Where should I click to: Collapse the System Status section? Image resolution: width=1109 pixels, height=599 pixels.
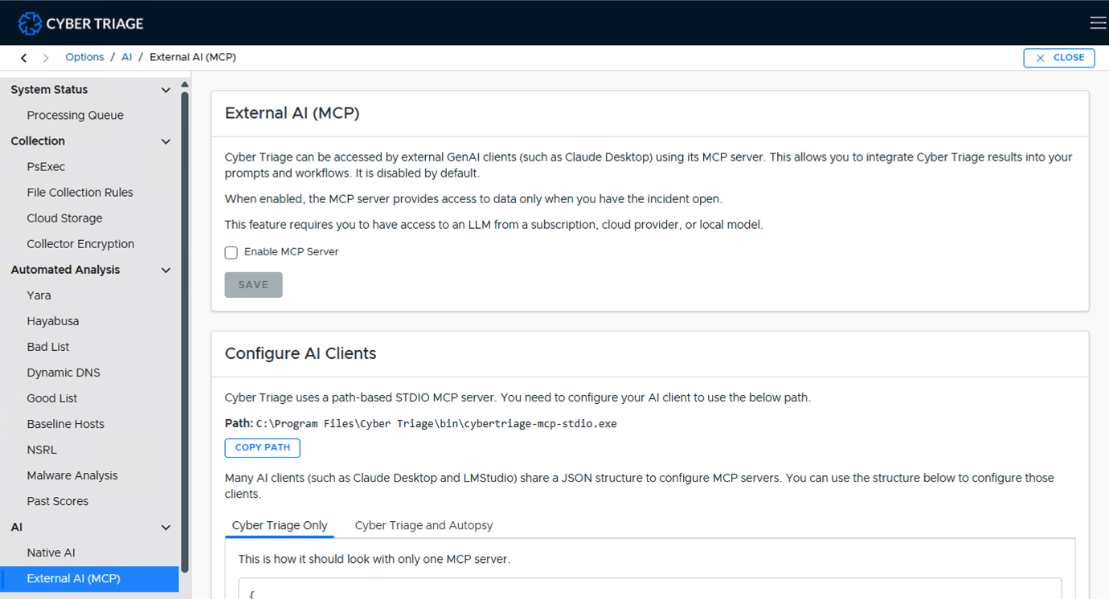[166, 90]
